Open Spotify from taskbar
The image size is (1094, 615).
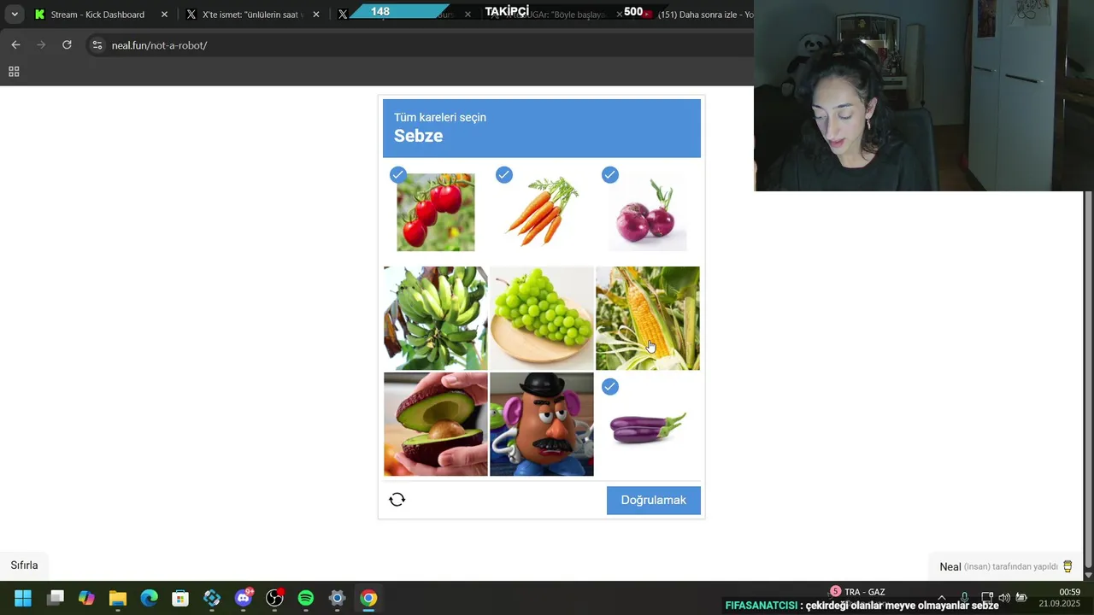pos(306,598)
